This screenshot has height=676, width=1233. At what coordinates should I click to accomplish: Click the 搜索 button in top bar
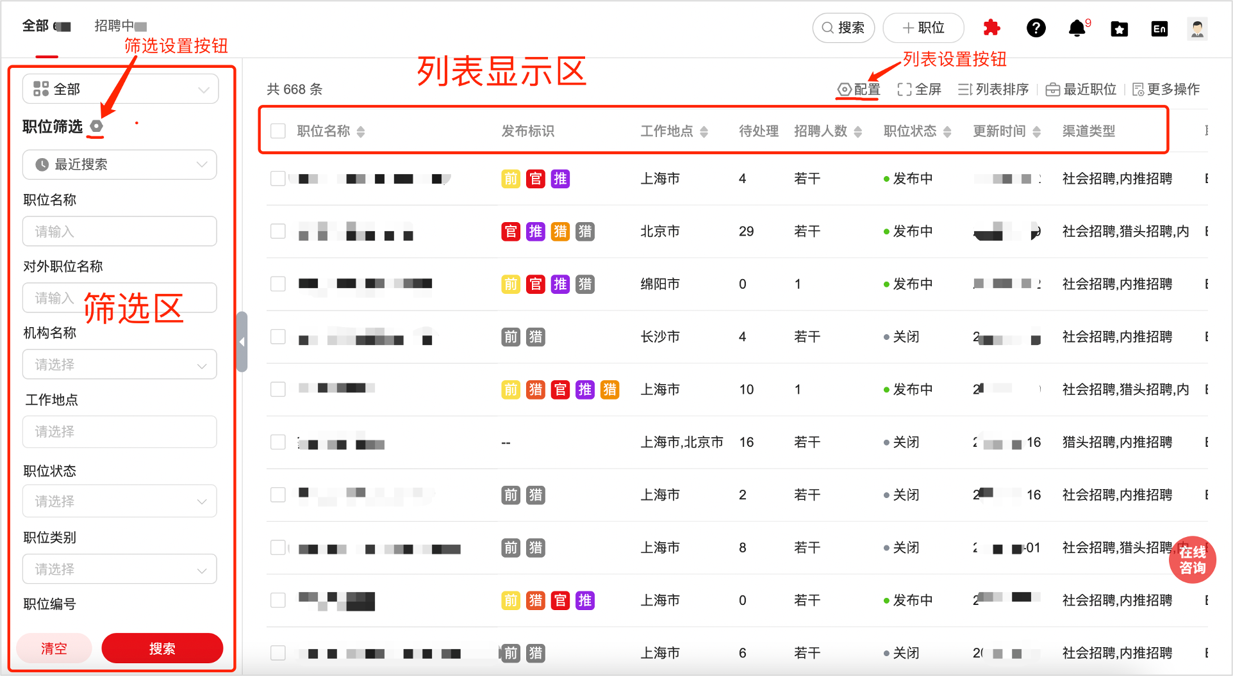[843, 28]
